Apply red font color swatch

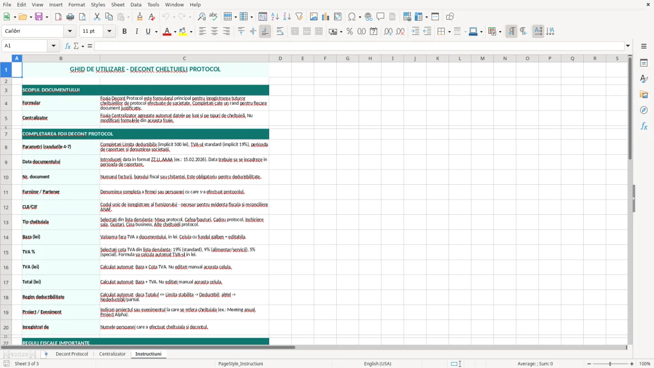(x=167, y=32)
